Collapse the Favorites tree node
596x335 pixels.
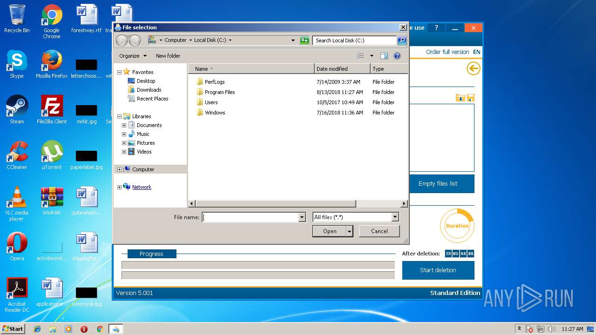pos(119,72)
